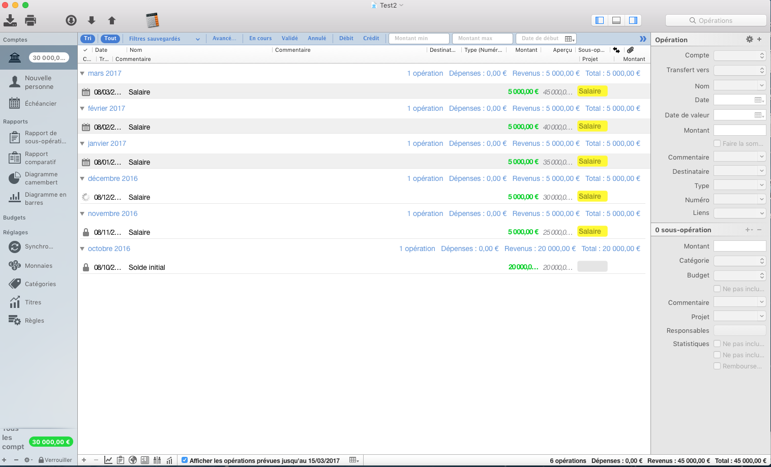Click the printer icon in the toolbar
This screenshot has width=771, height=467.
point(31,20)
